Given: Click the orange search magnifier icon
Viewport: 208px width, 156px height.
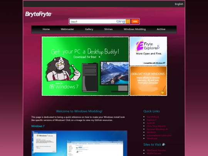Looking at the screenshot, I should (128, 21).
